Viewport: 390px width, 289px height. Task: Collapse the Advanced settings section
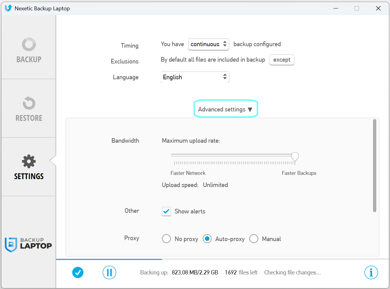(225, 109)
